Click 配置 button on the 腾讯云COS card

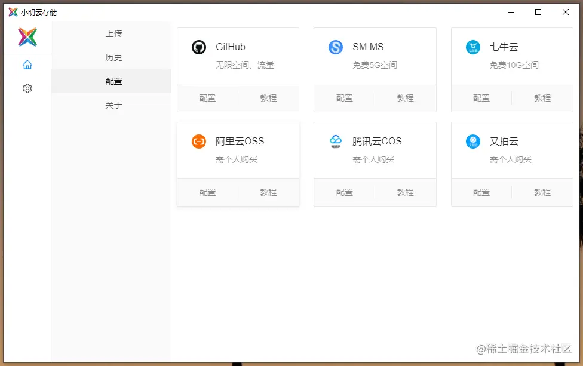(x=344, y=192)
